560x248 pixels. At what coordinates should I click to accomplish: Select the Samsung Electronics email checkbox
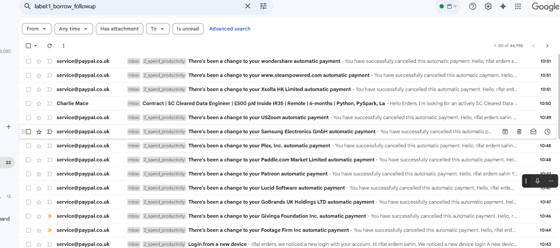tap(28, 132)
